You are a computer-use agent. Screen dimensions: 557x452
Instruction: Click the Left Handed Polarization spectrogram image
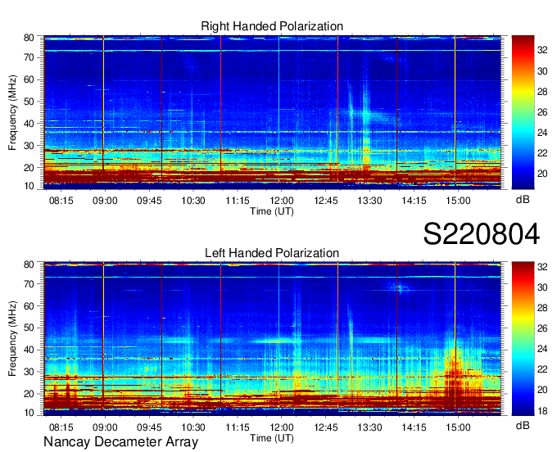(x=273, y=339)
